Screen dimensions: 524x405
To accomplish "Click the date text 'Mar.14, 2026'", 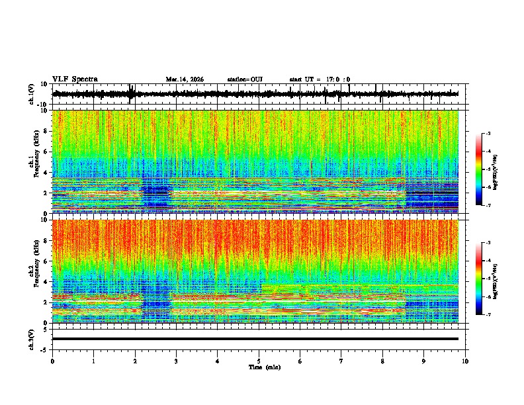I will click(185, 79).
